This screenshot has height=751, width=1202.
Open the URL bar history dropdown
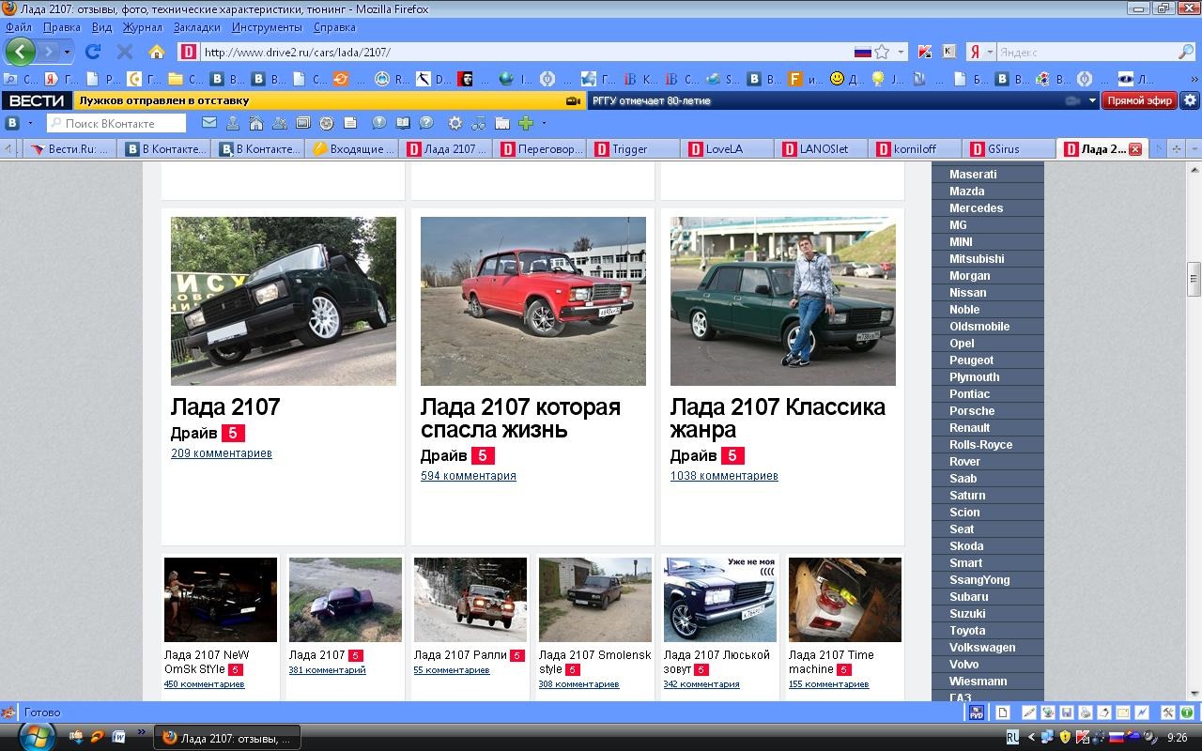click(x=901, y=52)
